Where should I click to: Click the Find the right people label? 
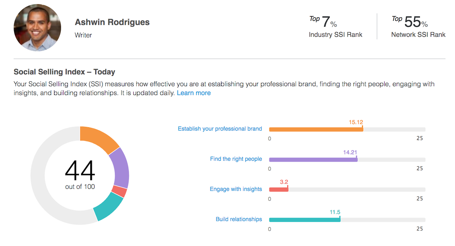(x=236, y=159)
